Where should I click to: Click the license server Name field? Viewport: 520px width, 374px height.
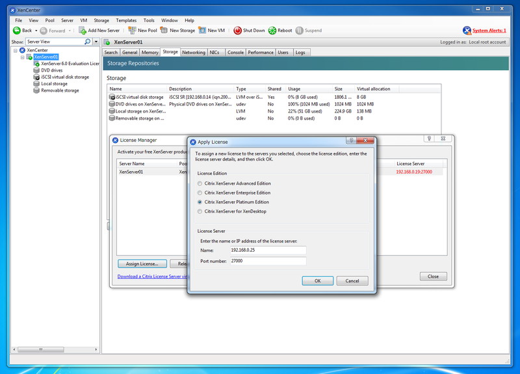268,250
